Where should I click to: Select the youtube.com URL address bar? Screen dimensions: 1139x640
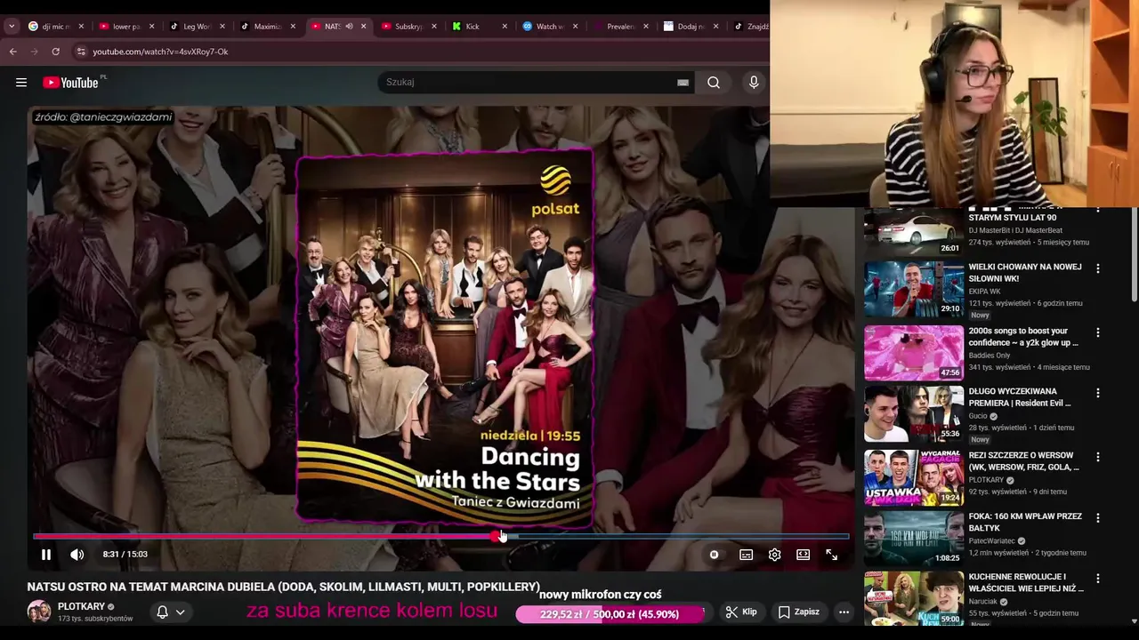(x=160, y=52)
